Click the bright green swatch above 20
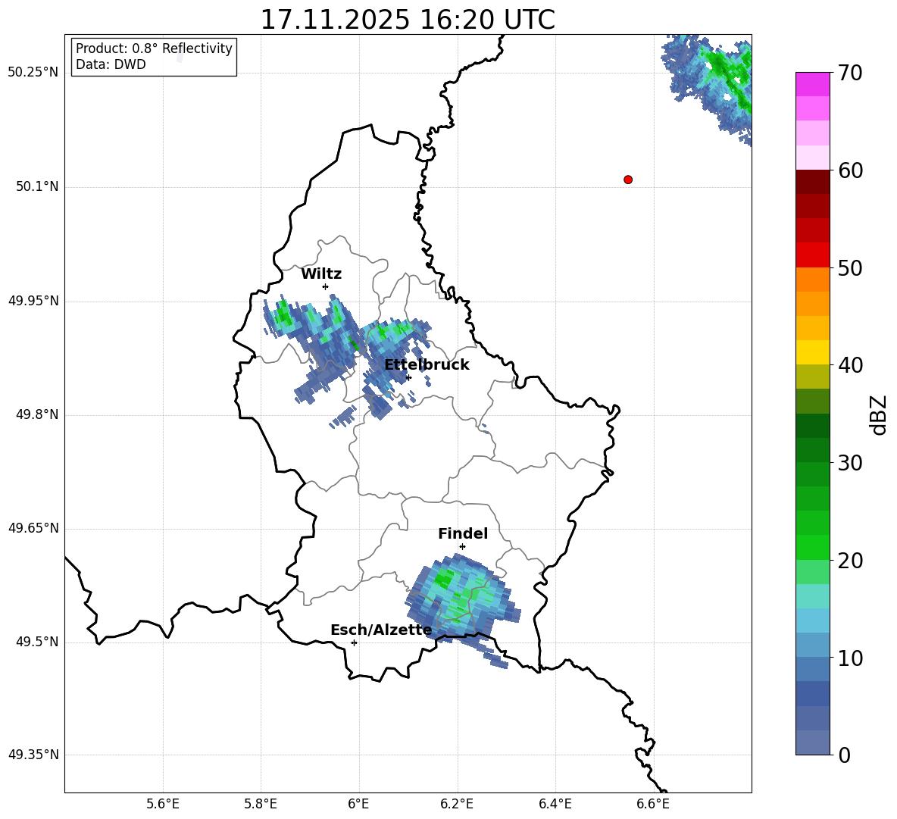The height and width of the screenshot is (819, 897). [x=812, y=547]
